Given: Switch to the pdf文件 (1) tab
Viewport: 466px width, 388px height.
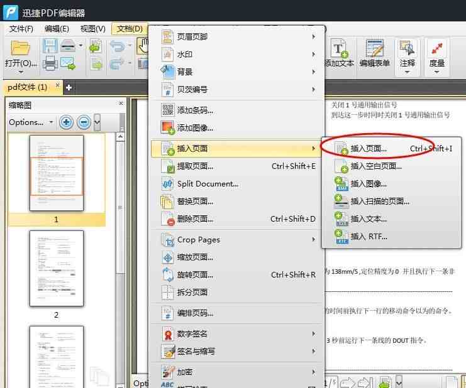Looking at the screenshot, I should 27,87.
